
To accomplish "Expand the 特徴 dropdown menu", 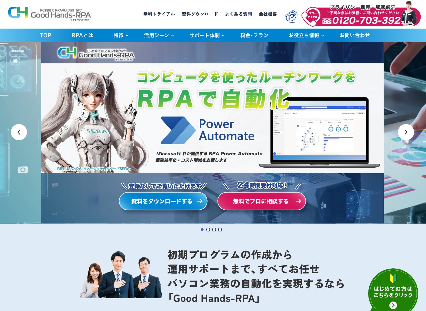I will 121,35.
